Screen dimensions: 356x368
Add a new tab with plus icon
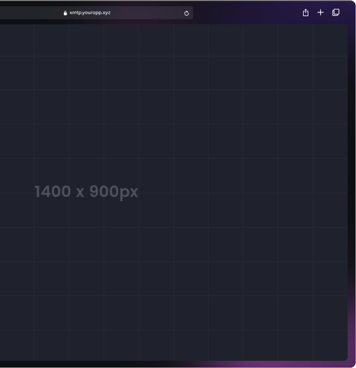pyautogui.click(x=320, y=13)
